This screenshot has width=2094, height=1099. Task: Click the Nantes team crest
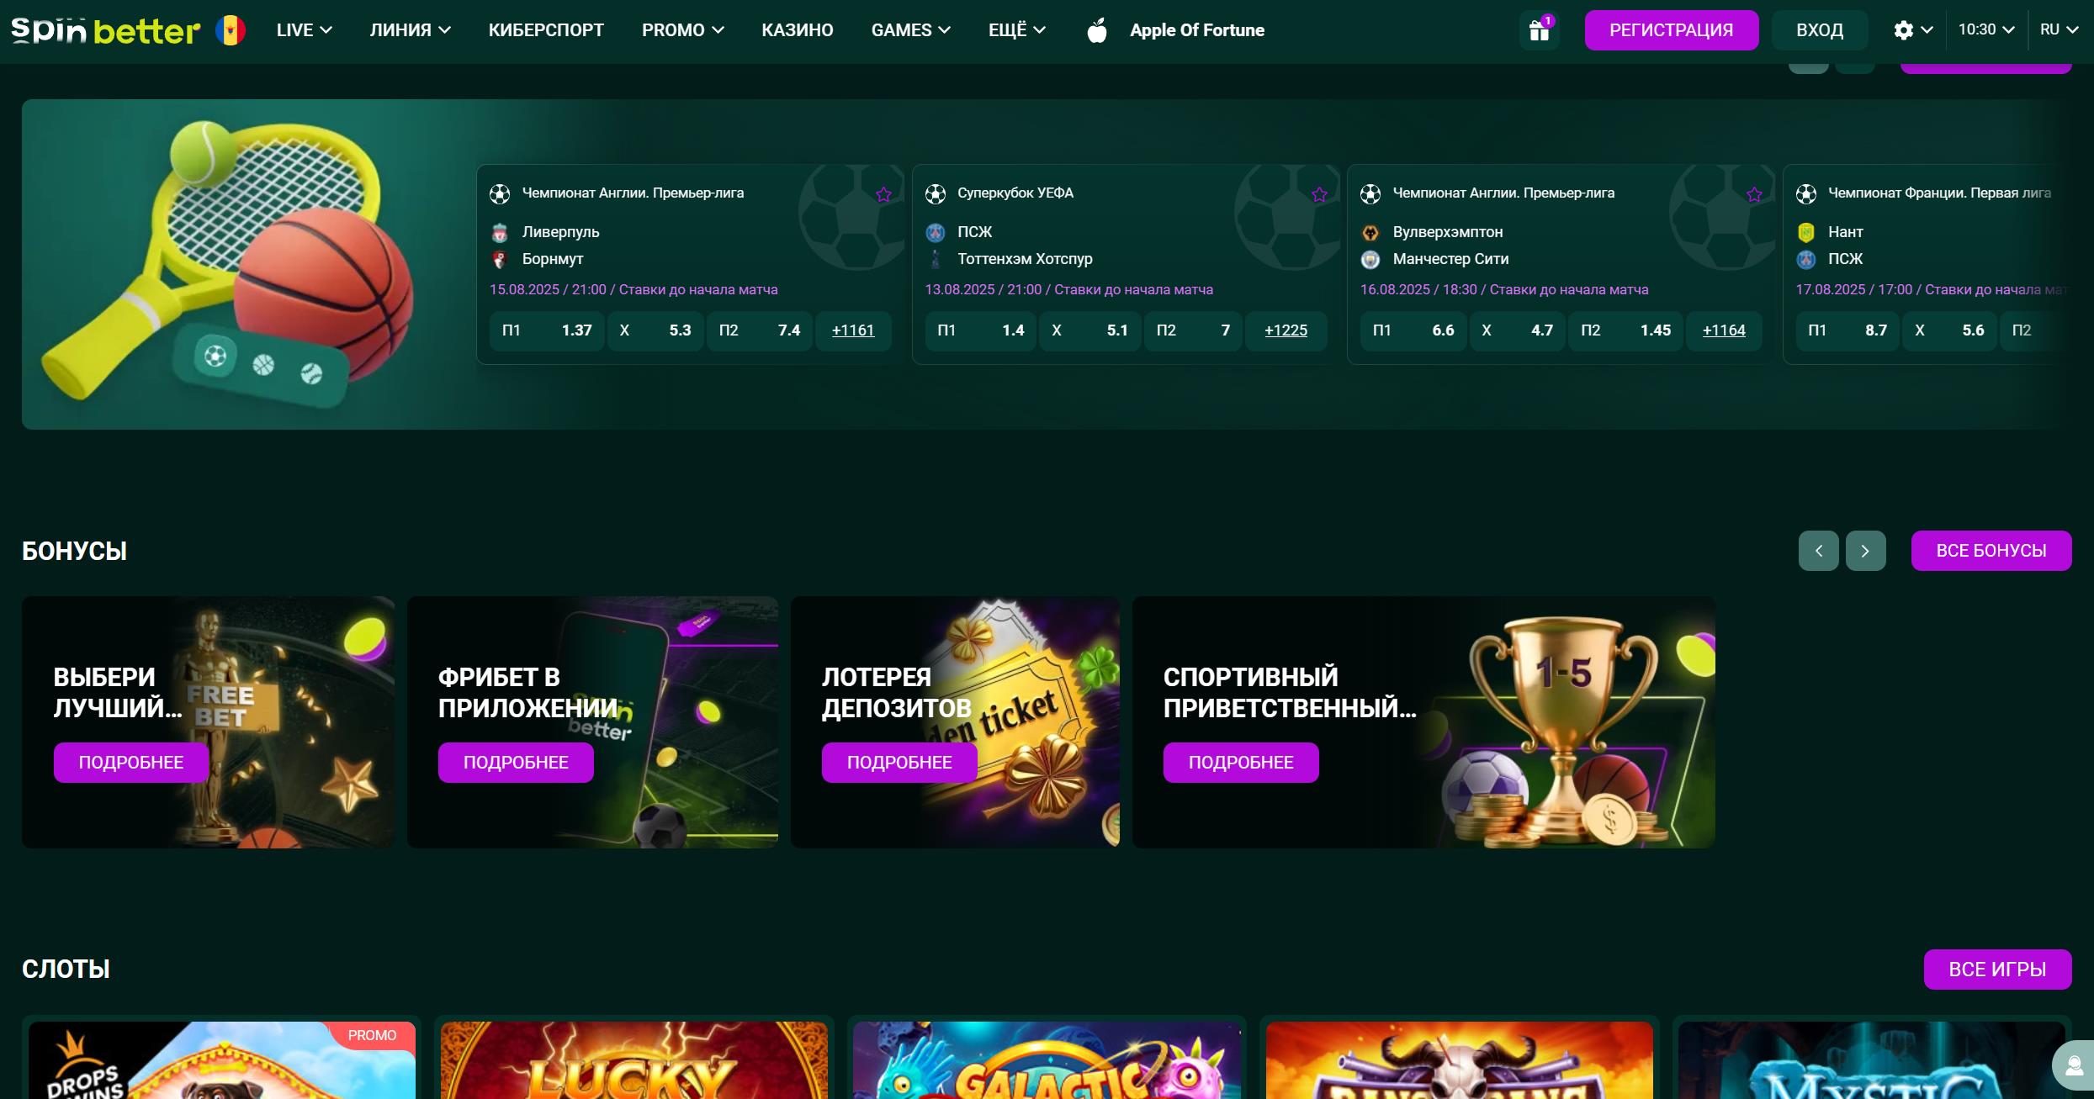point(1806,232)
